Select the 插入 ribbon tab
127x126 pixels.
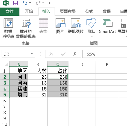(x=46, y=12)
